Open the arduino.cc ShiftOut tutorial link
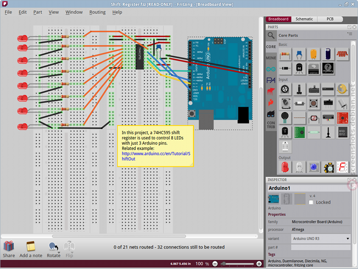Screen dimensions: 358x269 point(156,156)
